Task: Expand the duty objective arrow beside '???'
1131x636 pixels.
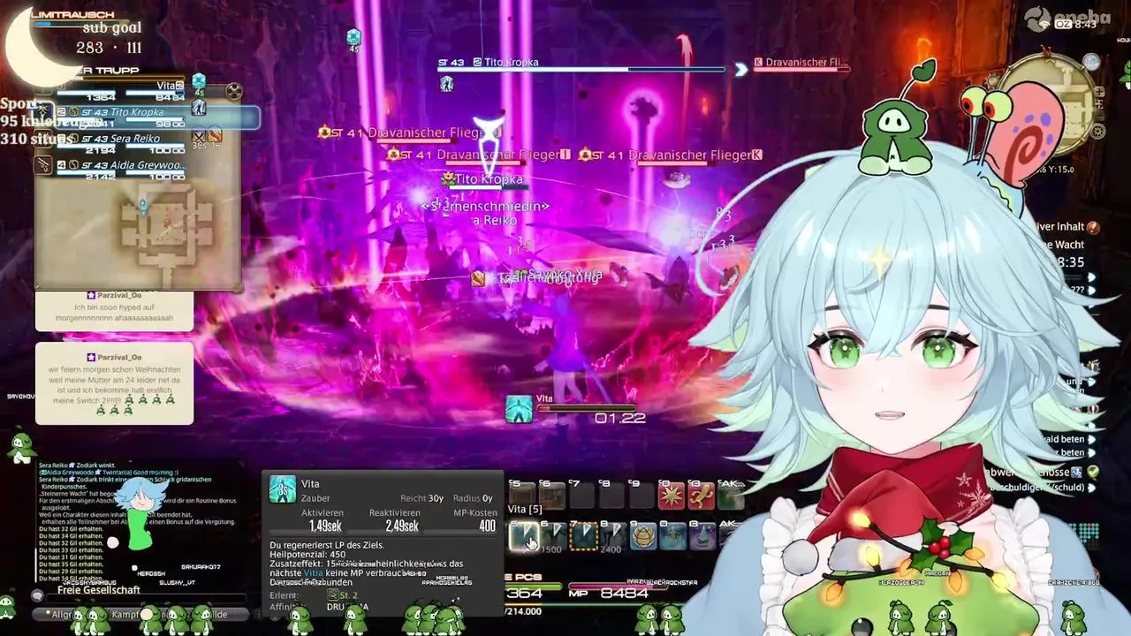Action: (x=1092, y=290)
